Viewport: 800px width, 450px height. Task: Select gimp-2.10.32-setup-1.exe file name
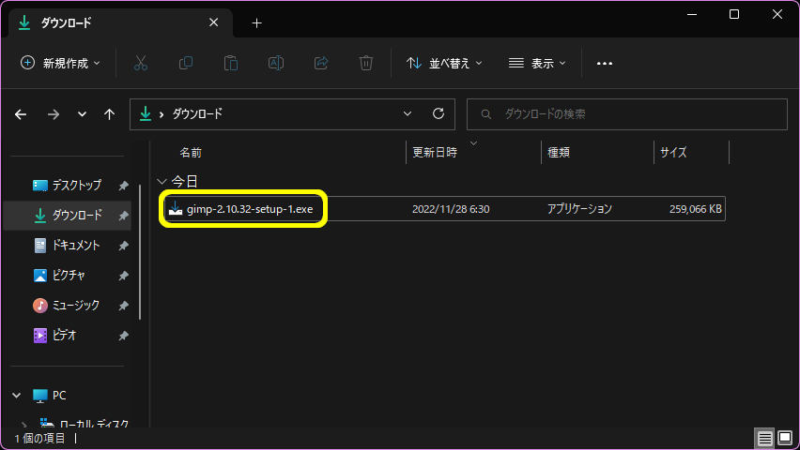coord(250,209)
